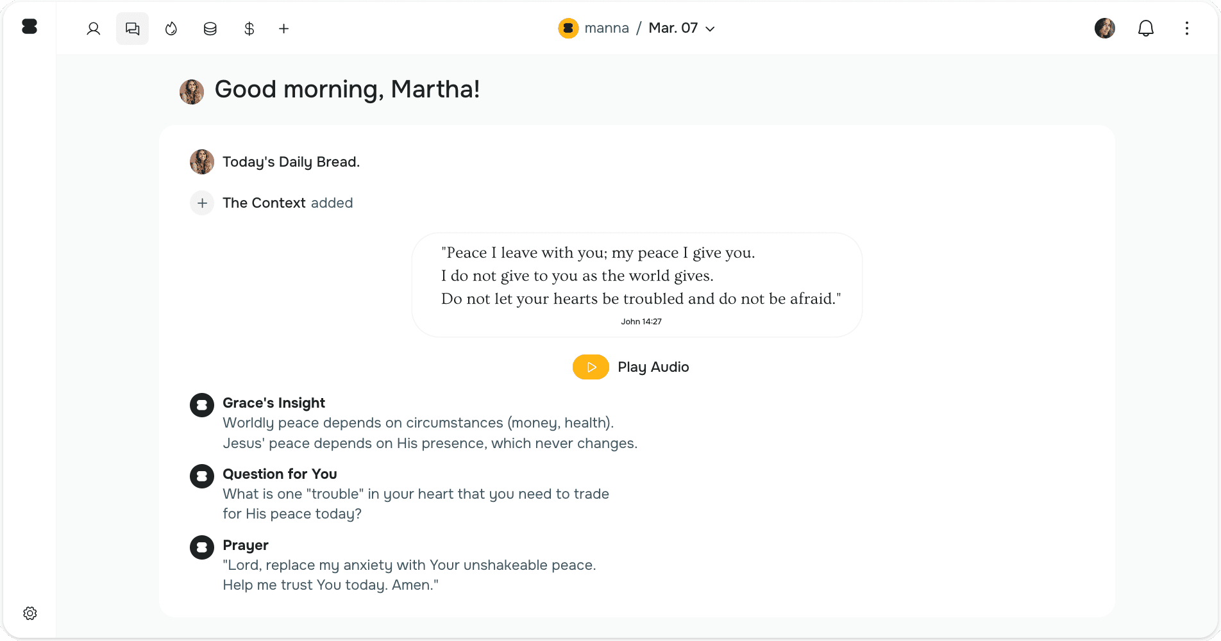Click the manna workspace name
The image size is (1221, 641).
tap(607, 28)
